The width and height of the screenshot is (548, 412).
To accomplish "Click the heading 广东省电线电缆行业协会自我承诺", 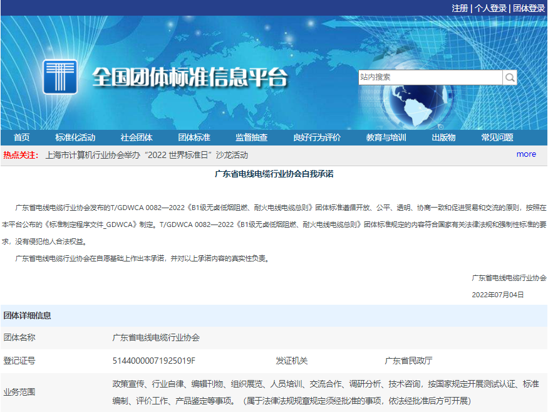I will [274, 174].
